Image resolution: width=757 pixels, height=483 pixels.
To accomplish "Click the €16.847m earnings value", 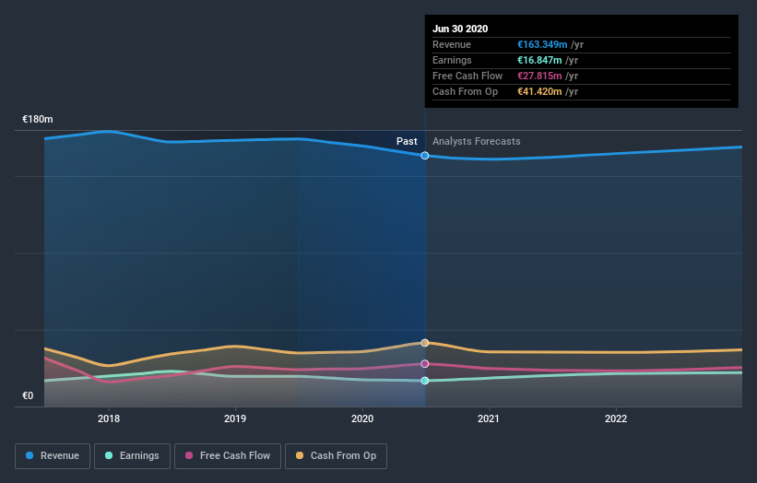I will point(539,60).
